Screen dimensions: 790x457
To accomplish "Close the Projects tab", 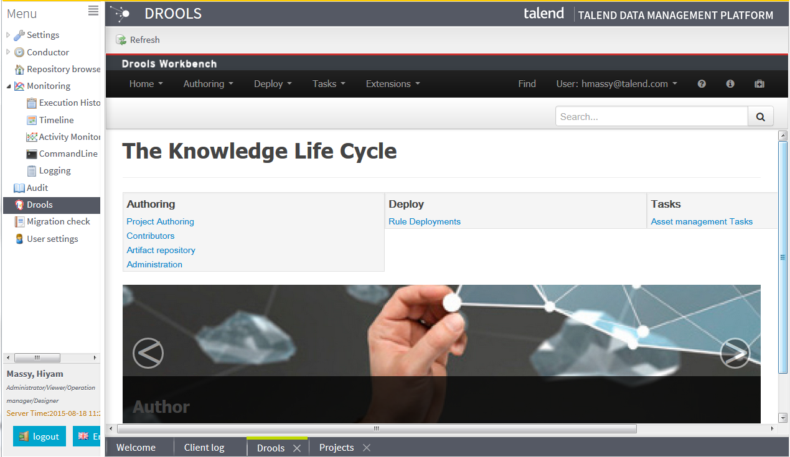I will coord(367,448).
